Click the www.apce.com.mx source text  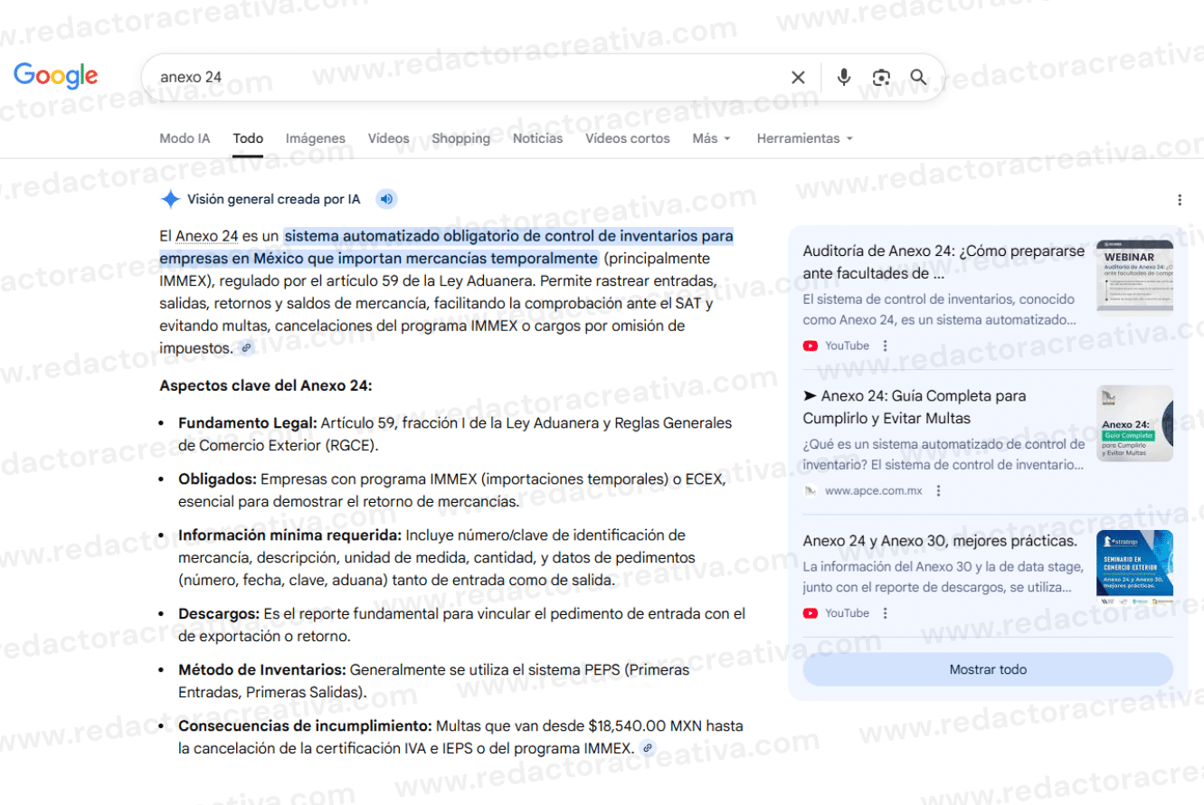[x=874, y=491]
